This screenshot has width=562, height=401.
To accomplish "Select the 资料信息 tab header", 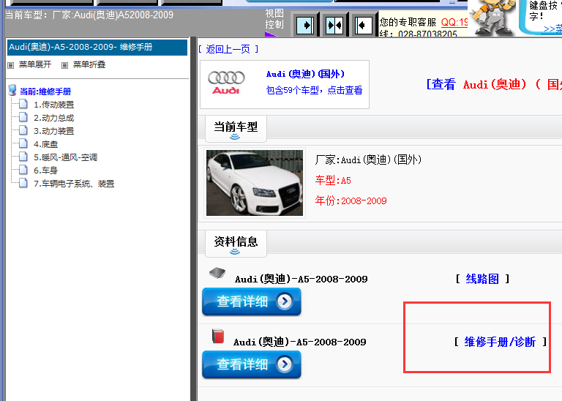I will click(x=236, y=244).
